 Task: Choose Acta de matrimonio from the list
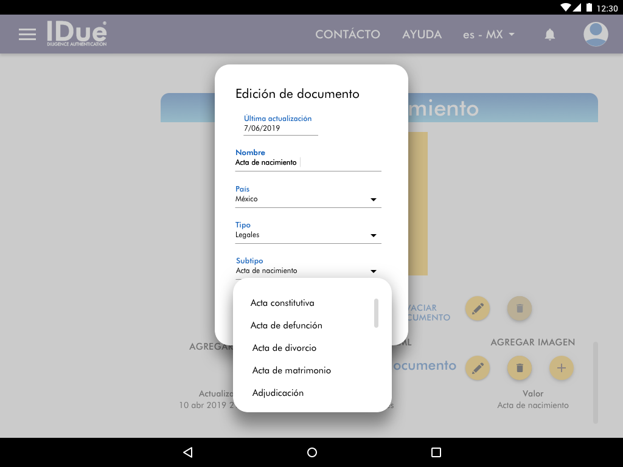[x=291, y=370]
